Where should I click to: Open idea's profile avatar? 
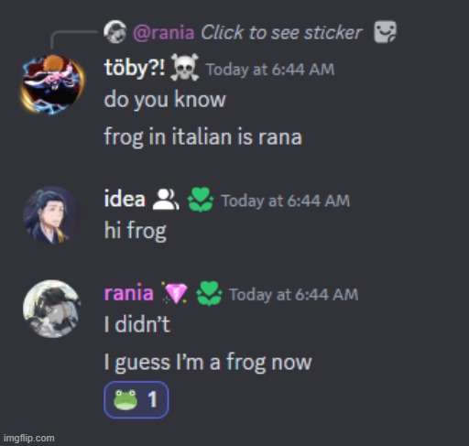[51, 215]
